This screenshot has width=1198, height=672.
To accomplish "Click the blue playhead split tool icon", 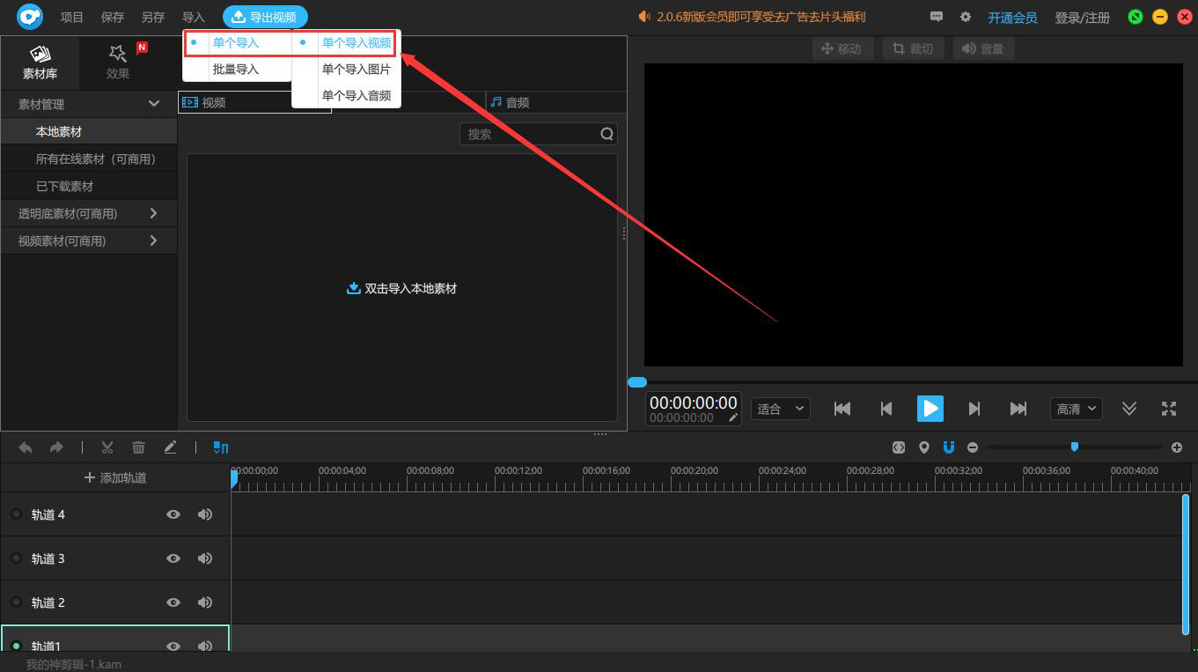I will tap(221, 447).
